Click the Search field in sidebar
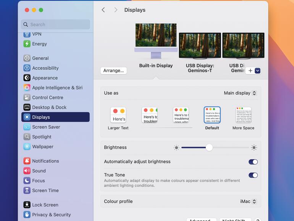The image size is (294, 221). (55, 24)
